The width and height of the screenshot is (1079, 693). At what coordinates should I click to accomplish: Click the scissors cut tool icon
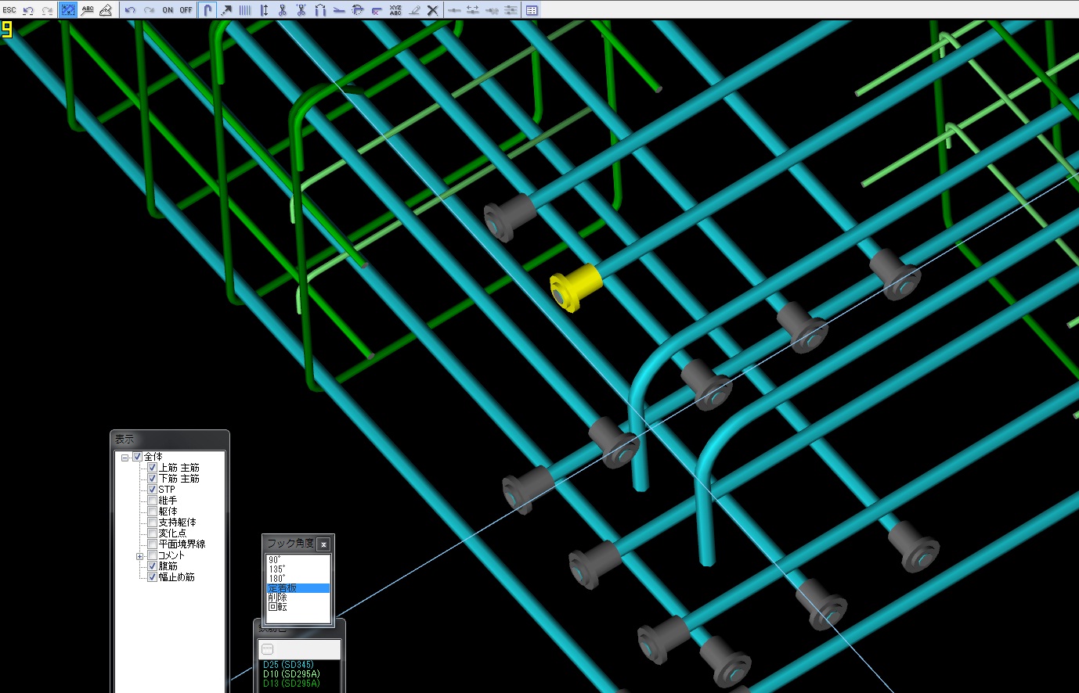click(x=283, y=10)
